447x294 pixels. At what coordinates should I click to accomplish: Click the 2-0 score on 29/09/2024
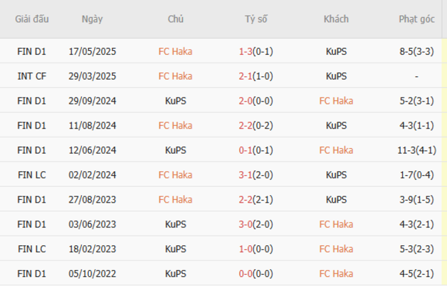pos(246,101)
